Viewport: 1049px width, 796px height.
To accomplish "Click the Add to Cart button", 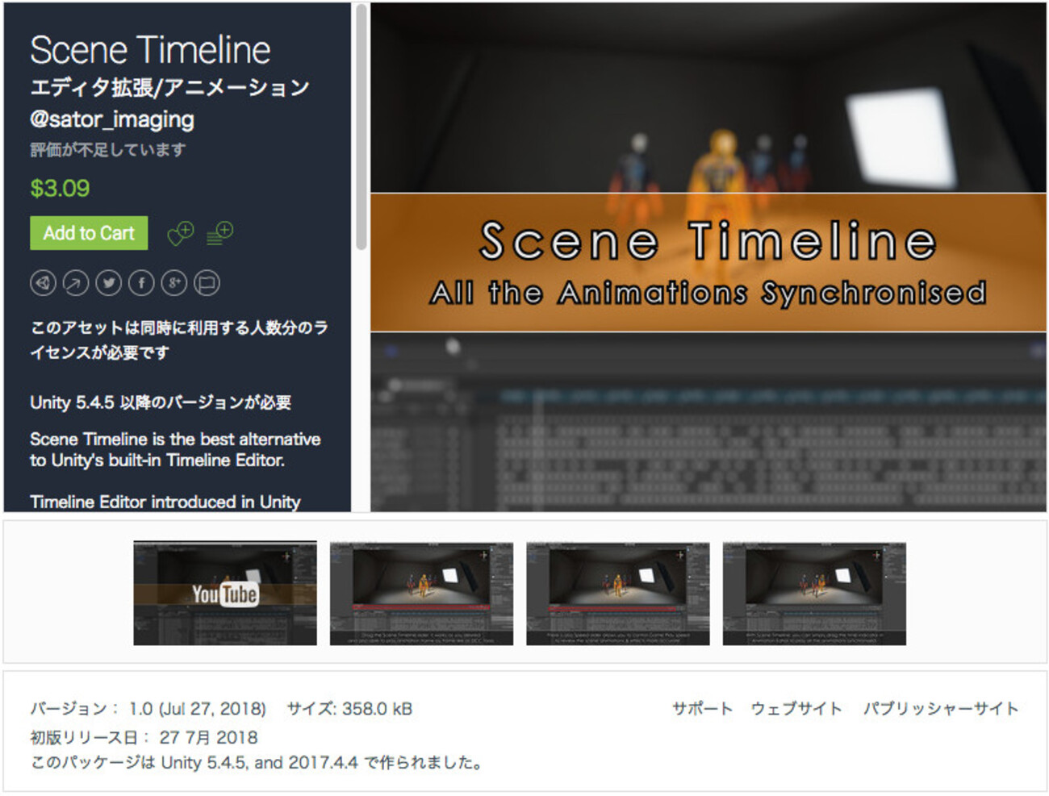I will [89, 233].
